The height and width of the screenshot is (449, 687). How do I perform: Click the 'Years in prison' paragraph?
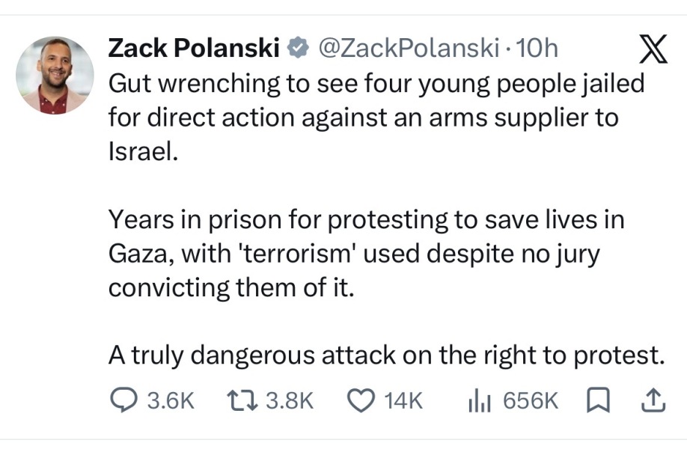click(366, 253)
